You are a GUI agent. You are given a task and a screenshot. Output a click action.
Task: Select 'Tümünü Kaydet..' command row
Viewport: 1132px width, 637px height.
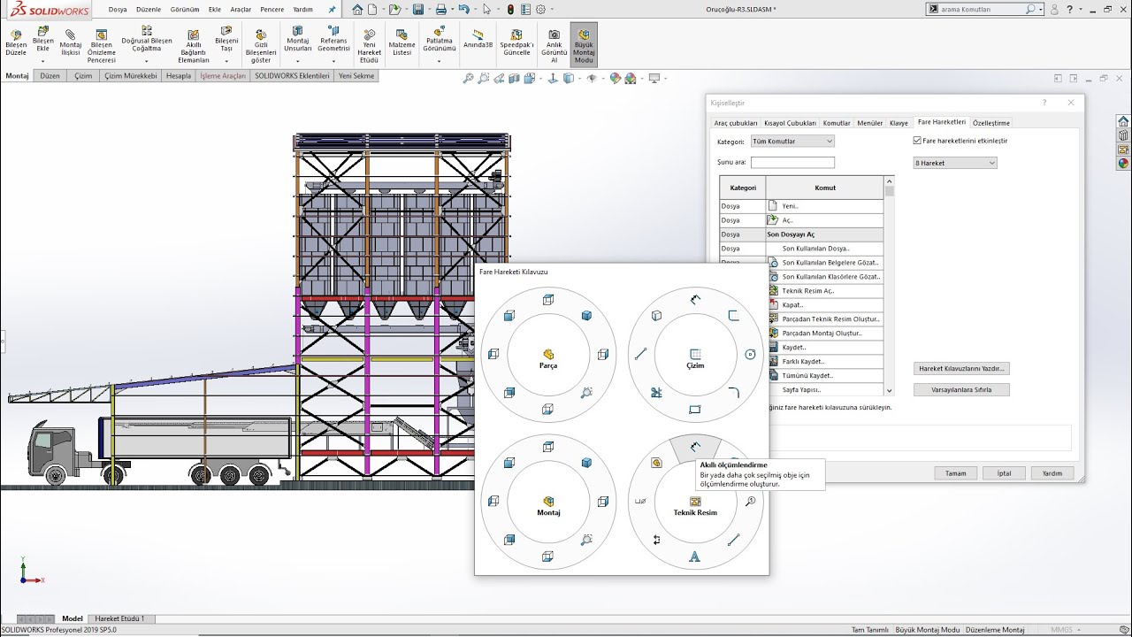(824, 376)
